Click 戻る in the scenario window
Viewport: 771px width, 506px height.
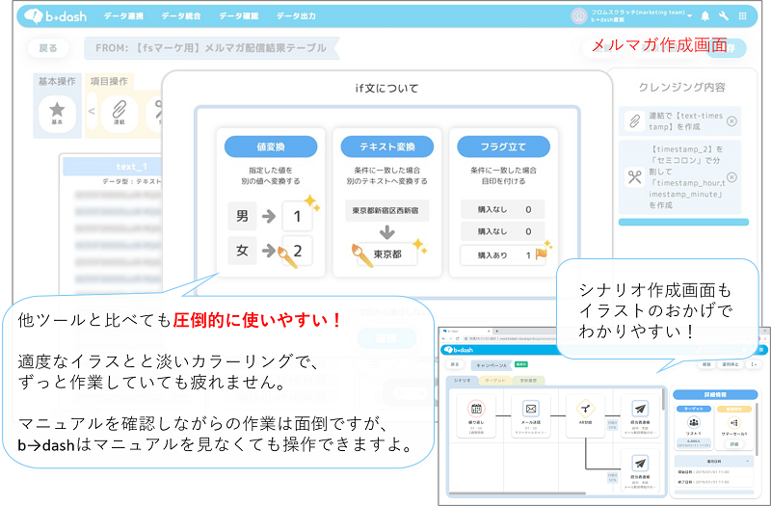pyautogui.click(x=455, y=365)
